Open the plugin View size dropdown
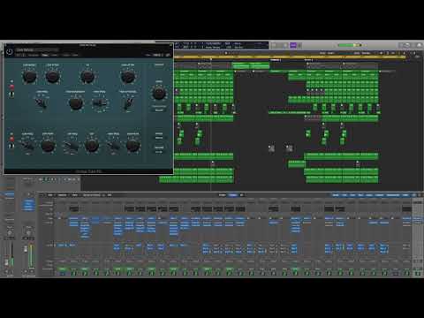 [x=158, y=55]
